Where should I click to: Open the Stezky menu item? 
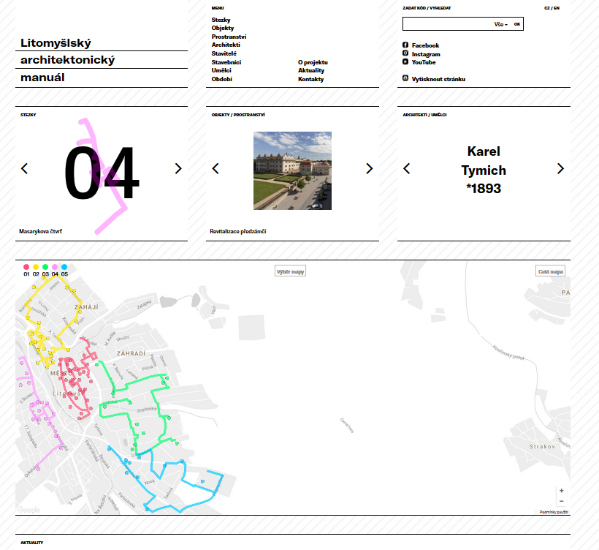point(220,20)
